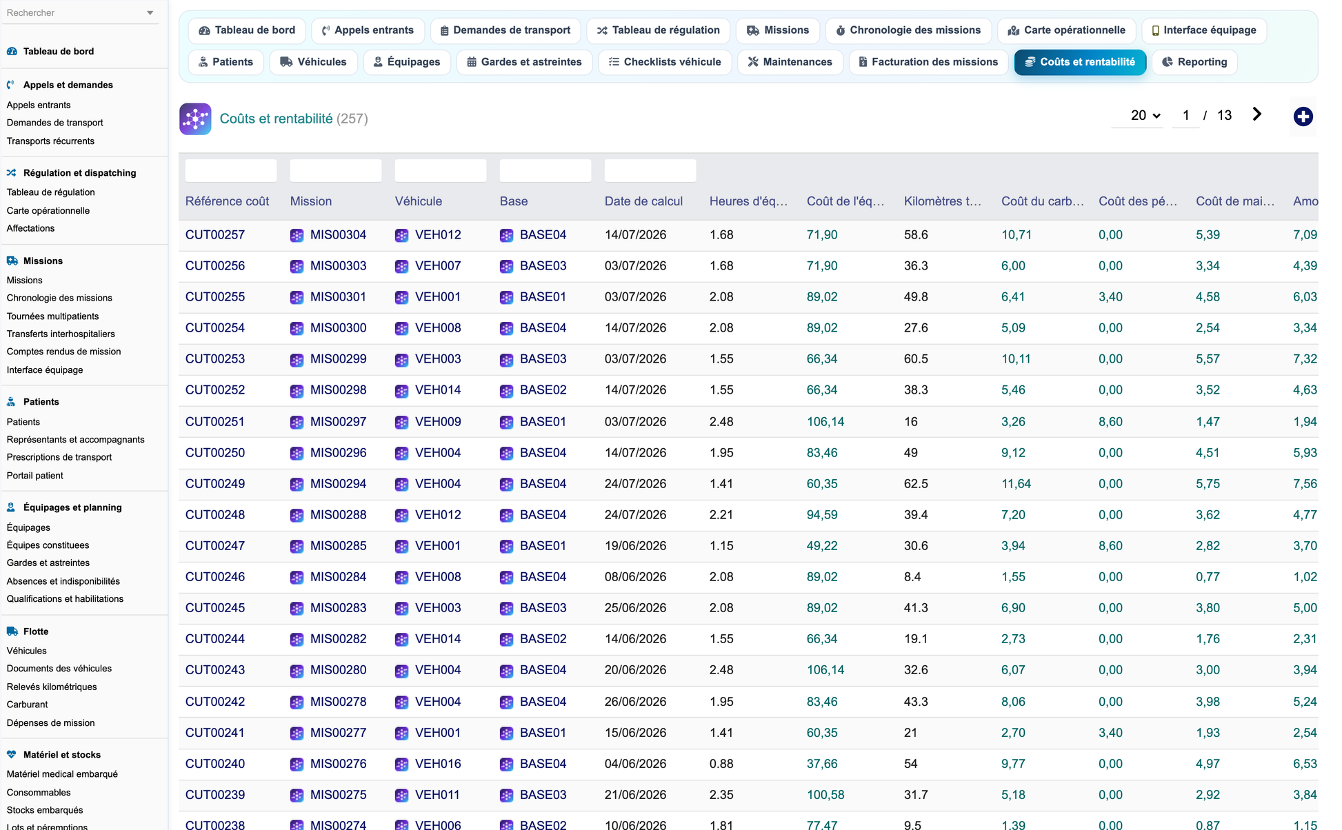Click the mission icon beside MIS00296

[x=297, y=453]
